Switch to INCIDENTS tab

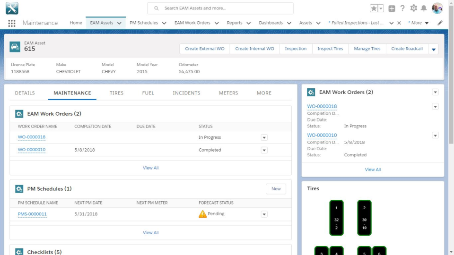pos(186,93)
